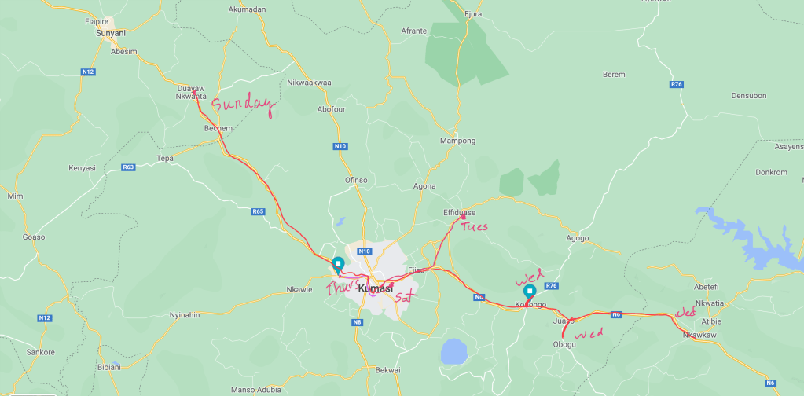Click the teal pin marker near Konongo
This screenshot has height=396, width=804.
click(x=530, y=292)
